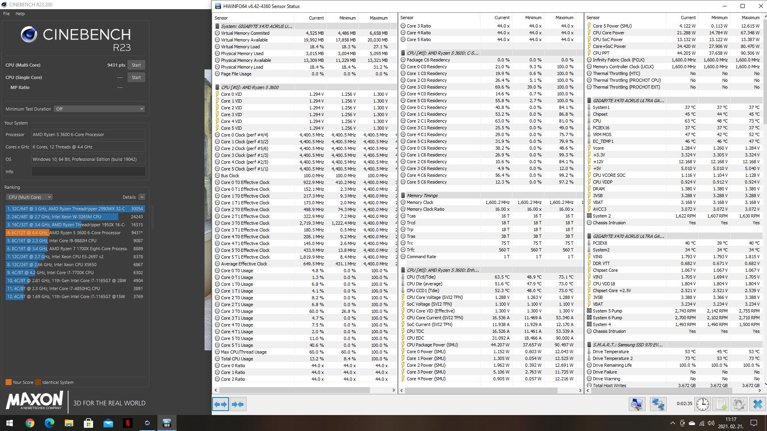Select the Infinity Fabric Clock (FCLK) row

click(x=674, y=60)
